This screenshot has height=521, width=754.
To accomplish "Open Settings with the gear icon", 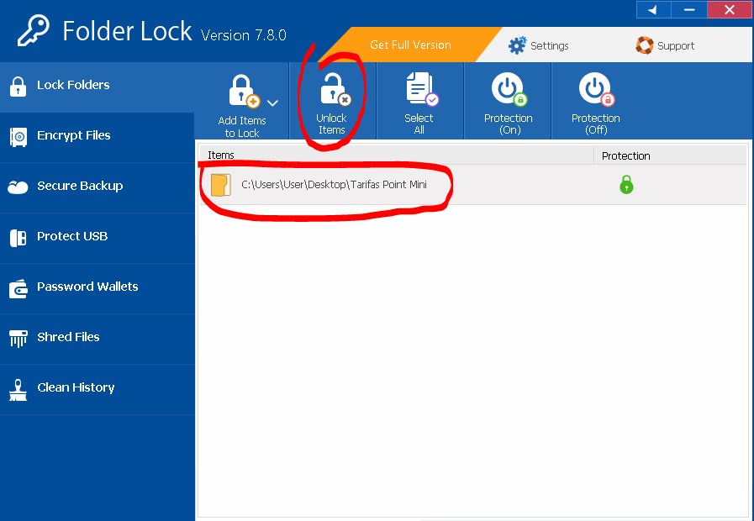I will [x=518, y=45].
